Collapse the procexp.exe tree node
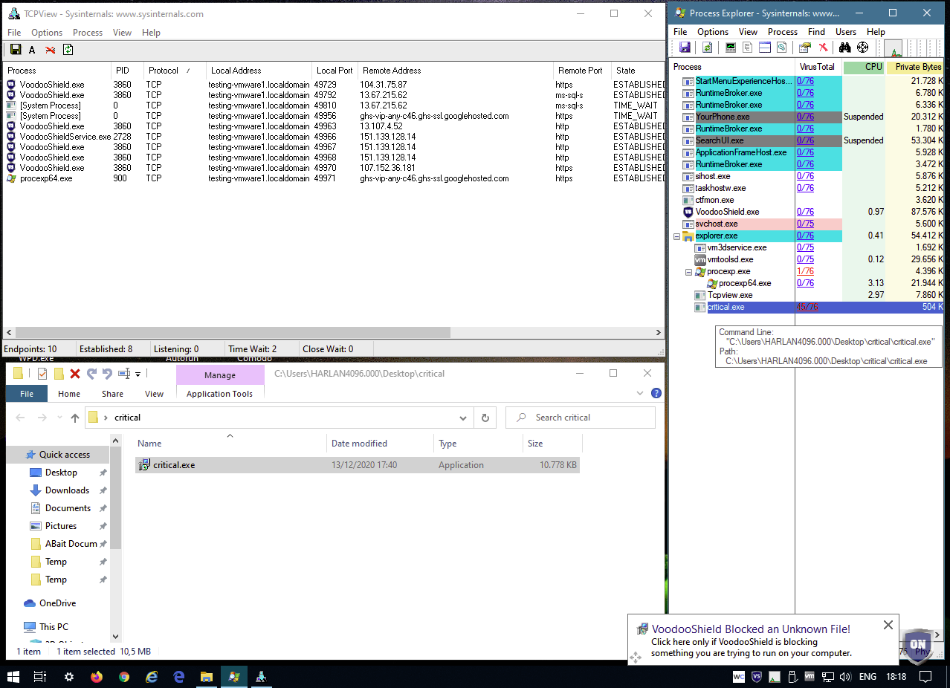The width and height of the screenshot is (950, 688). pyautogui.click(x=688, y=272)
